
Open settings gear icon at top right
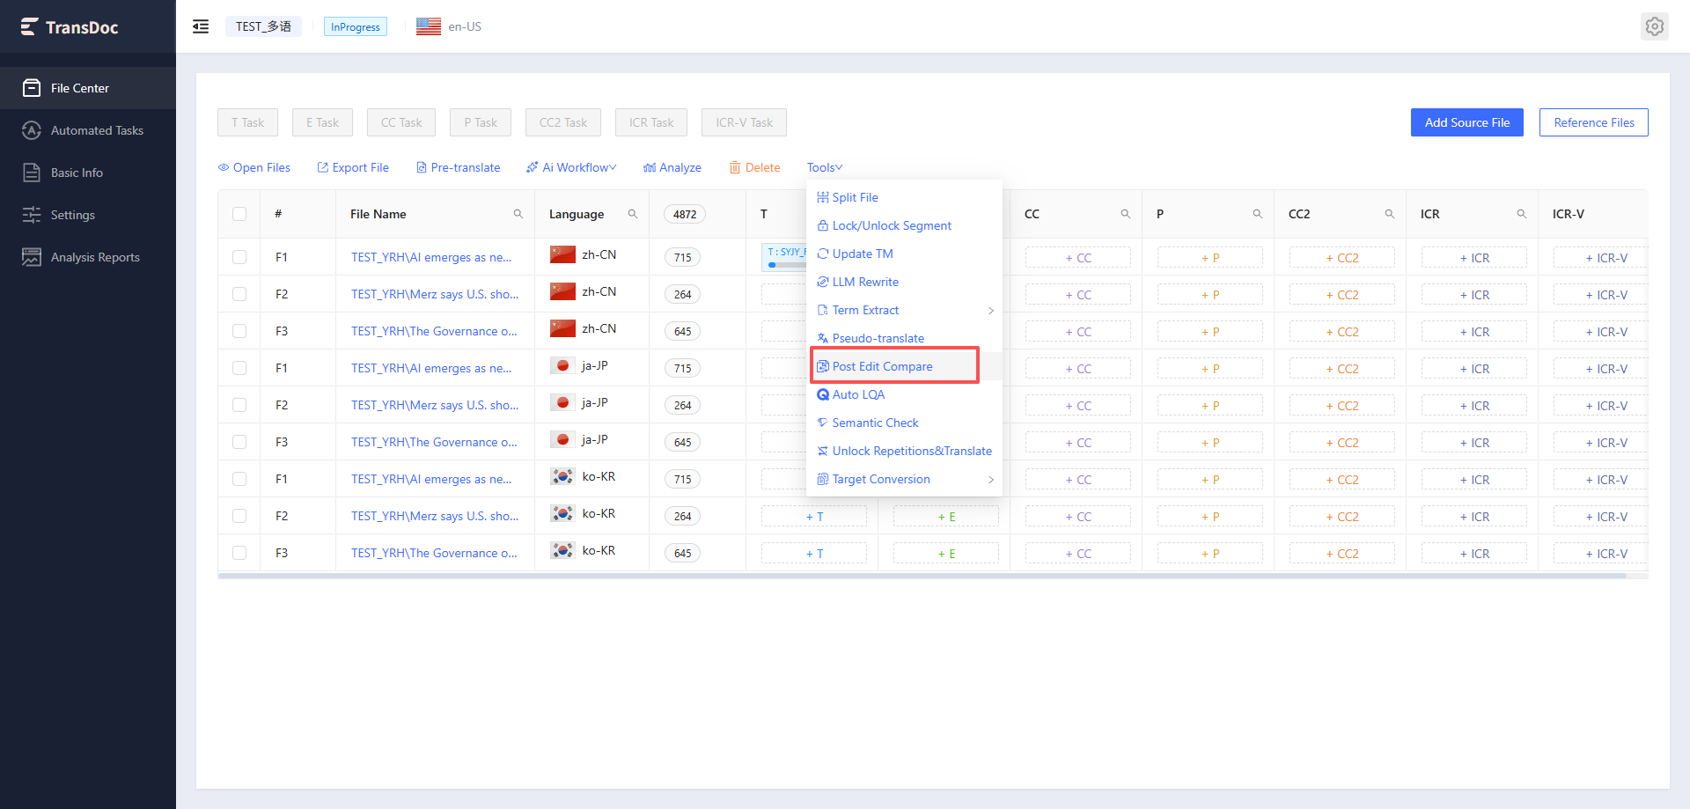click(x=1655, y=26)
